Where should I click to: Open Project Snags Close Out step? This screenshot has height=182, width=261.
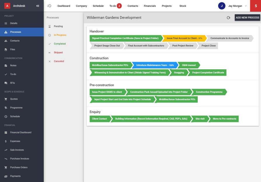point(107,46)
